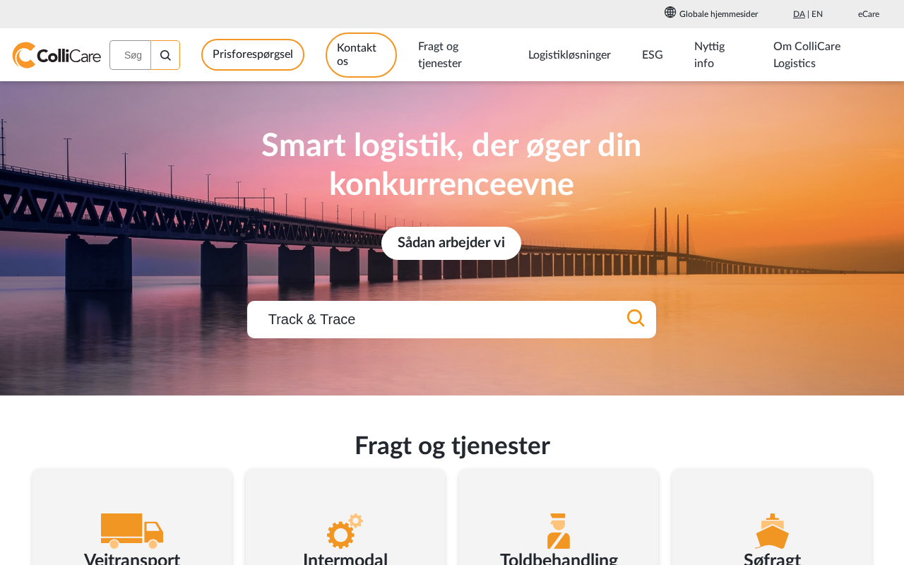Open Om ColliCare Logistics menu

click(807, 55)
